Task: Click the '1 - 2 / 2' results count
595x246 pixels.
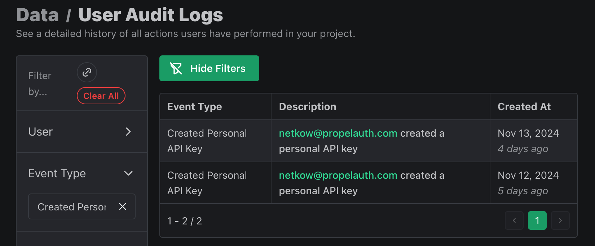Action: 185,221
